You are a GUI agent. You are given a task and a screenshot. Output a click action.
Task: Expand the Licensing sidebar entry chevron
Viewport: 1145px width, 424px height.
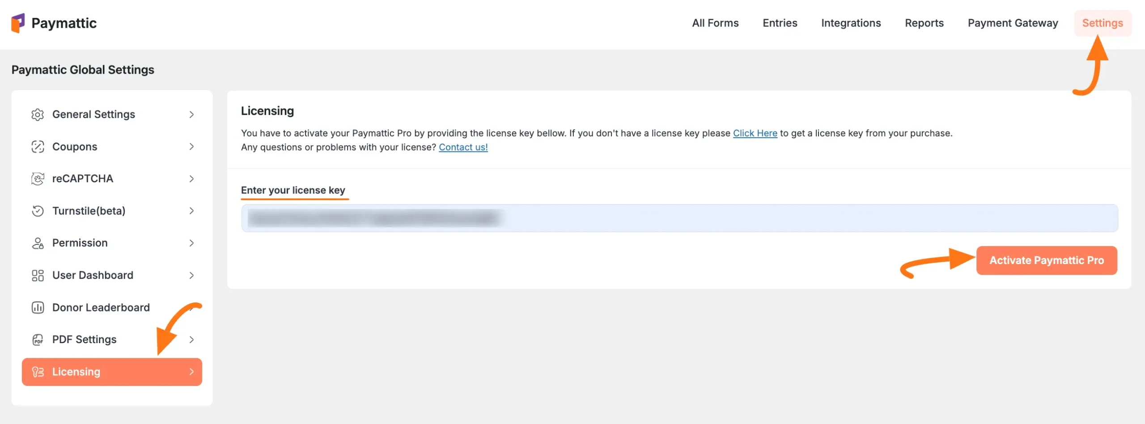pyautogui.click(x=191, y=372)
